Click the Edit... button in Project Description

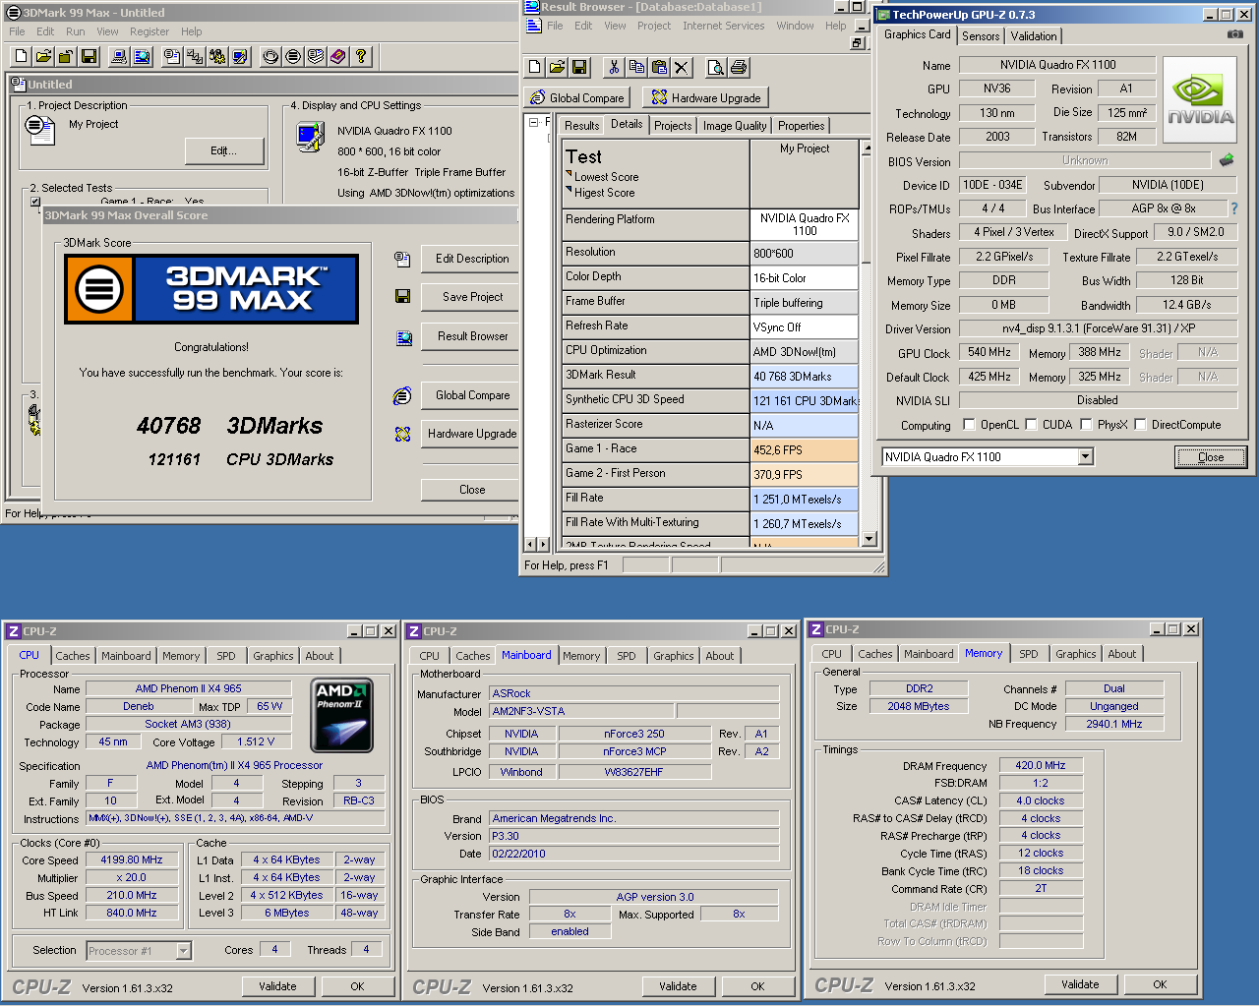224,150
